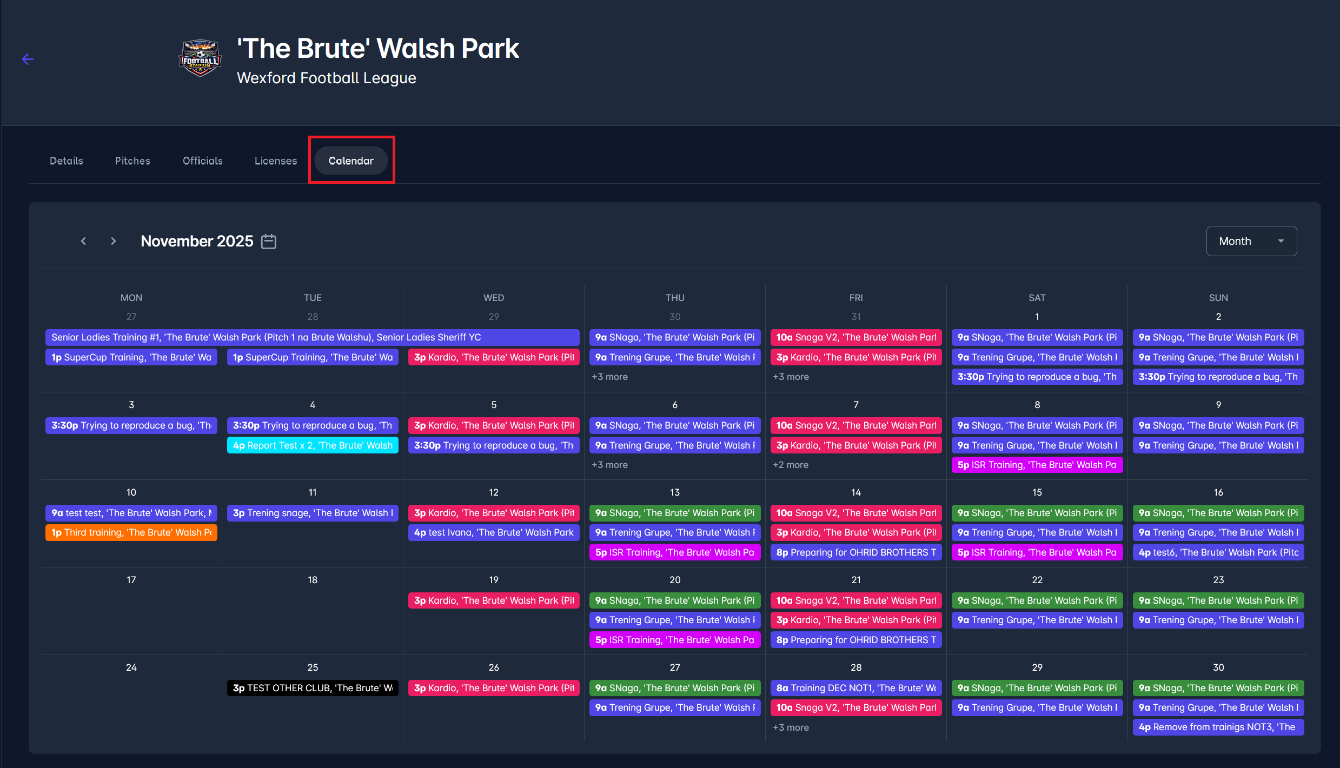Screen dimensions: 1340x768
Task: Open ISR Training event on Saturday 8
Action: [x=1037, y=465]
